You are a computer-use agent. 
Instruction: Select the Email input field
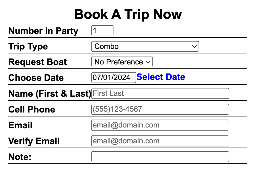160,125
